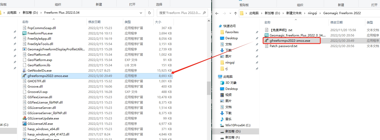Select GeoPlatform.lib file name

(x=39, y=65)
